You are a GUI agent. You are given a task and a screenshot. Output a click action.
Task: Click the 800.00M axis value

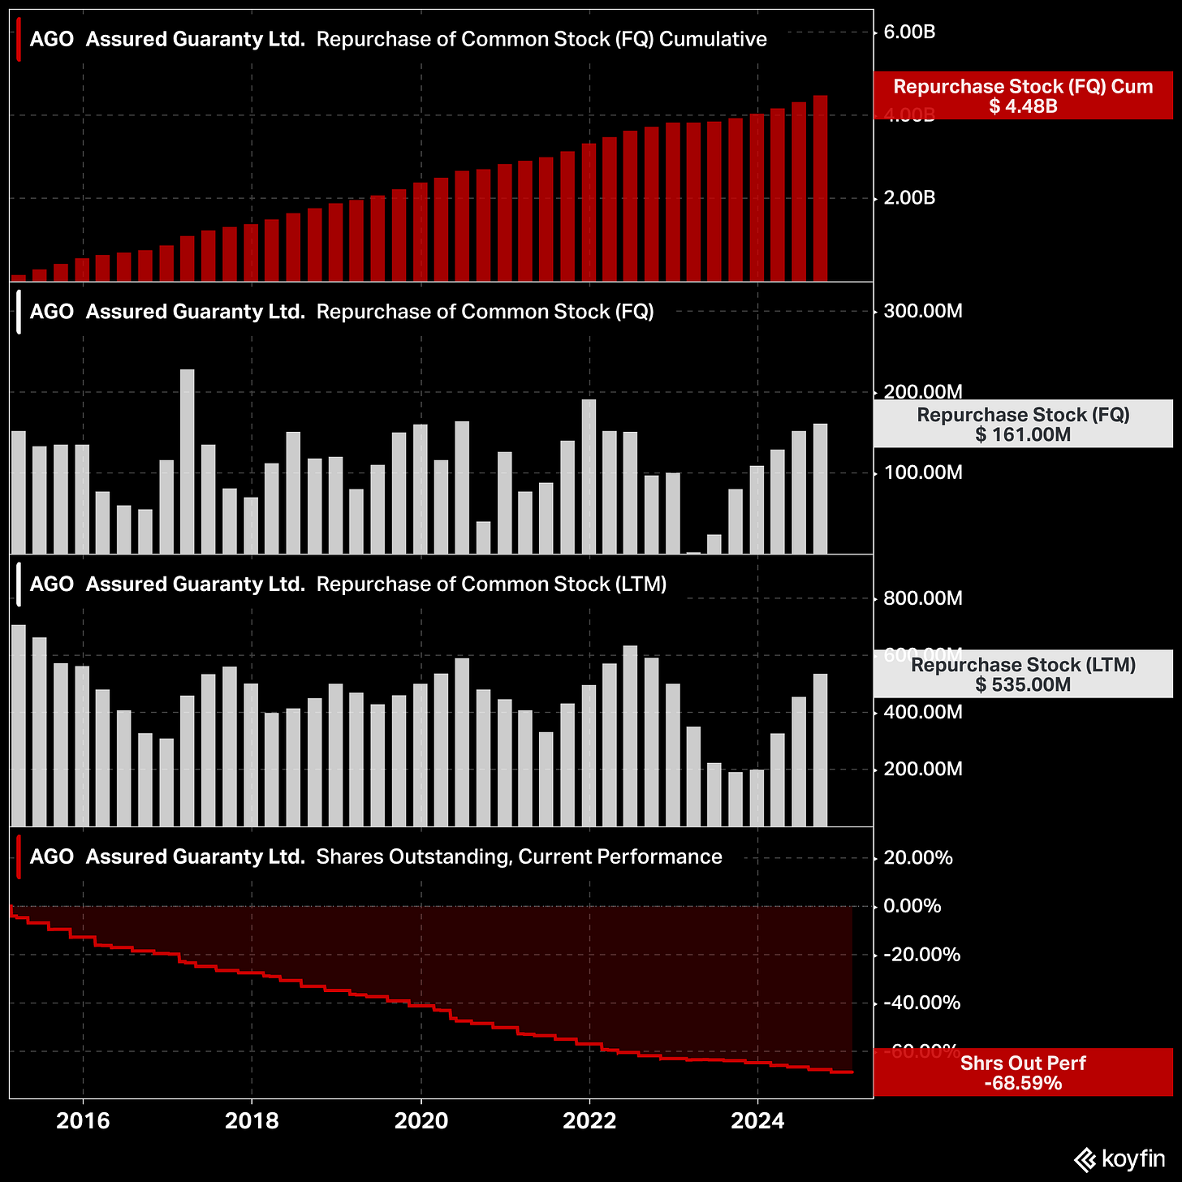click(923, 598)
